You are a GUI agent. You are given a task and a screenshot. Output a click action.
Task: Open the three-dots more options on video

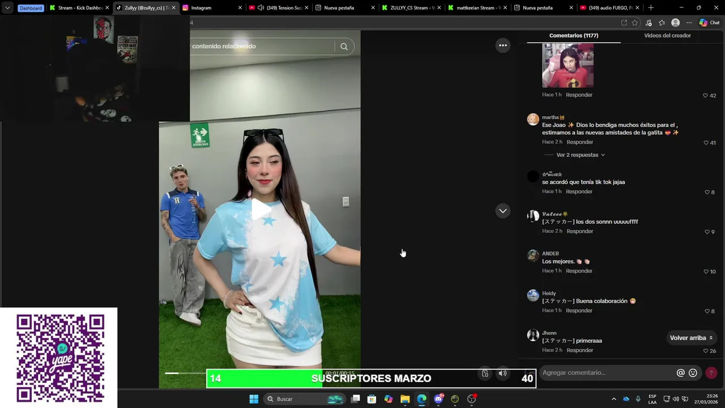point(502,45)
